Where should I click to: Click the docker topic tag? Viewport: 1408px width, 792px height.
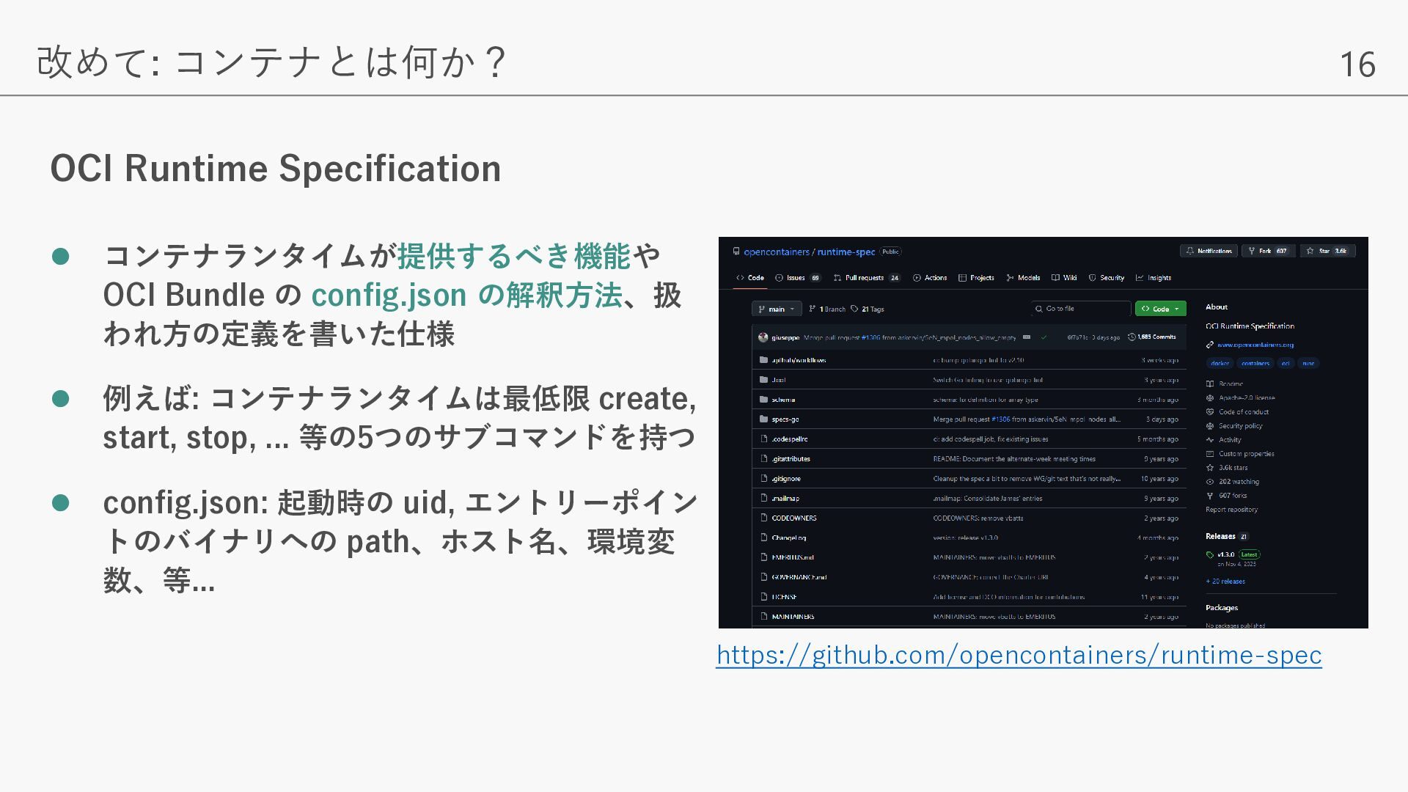(1220, 363)
